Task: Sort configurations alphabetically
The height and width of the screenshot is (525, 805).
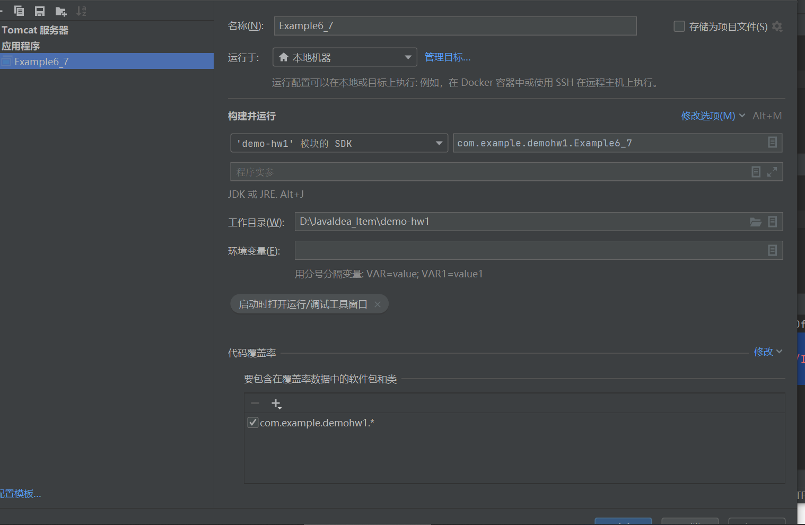Action: [x=81, y=11]
